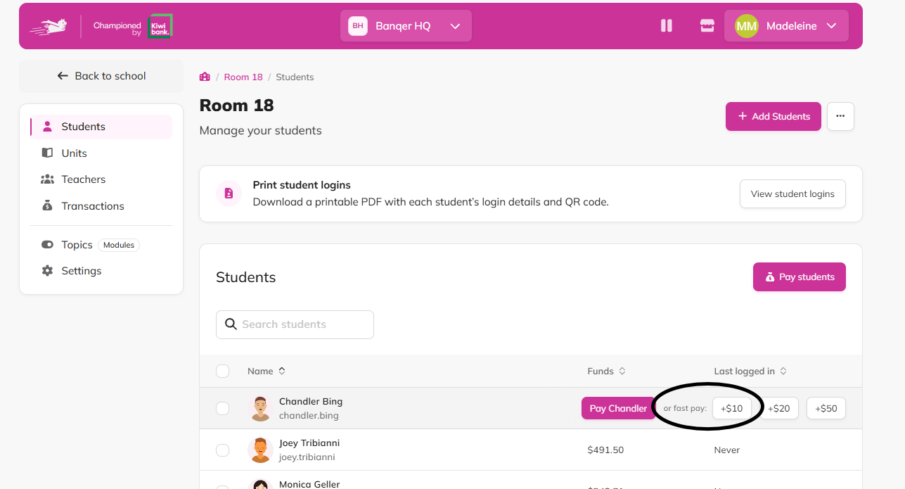905x489 pixels.
Task: Click the Monica Geller student name
Action: point(309,484)
